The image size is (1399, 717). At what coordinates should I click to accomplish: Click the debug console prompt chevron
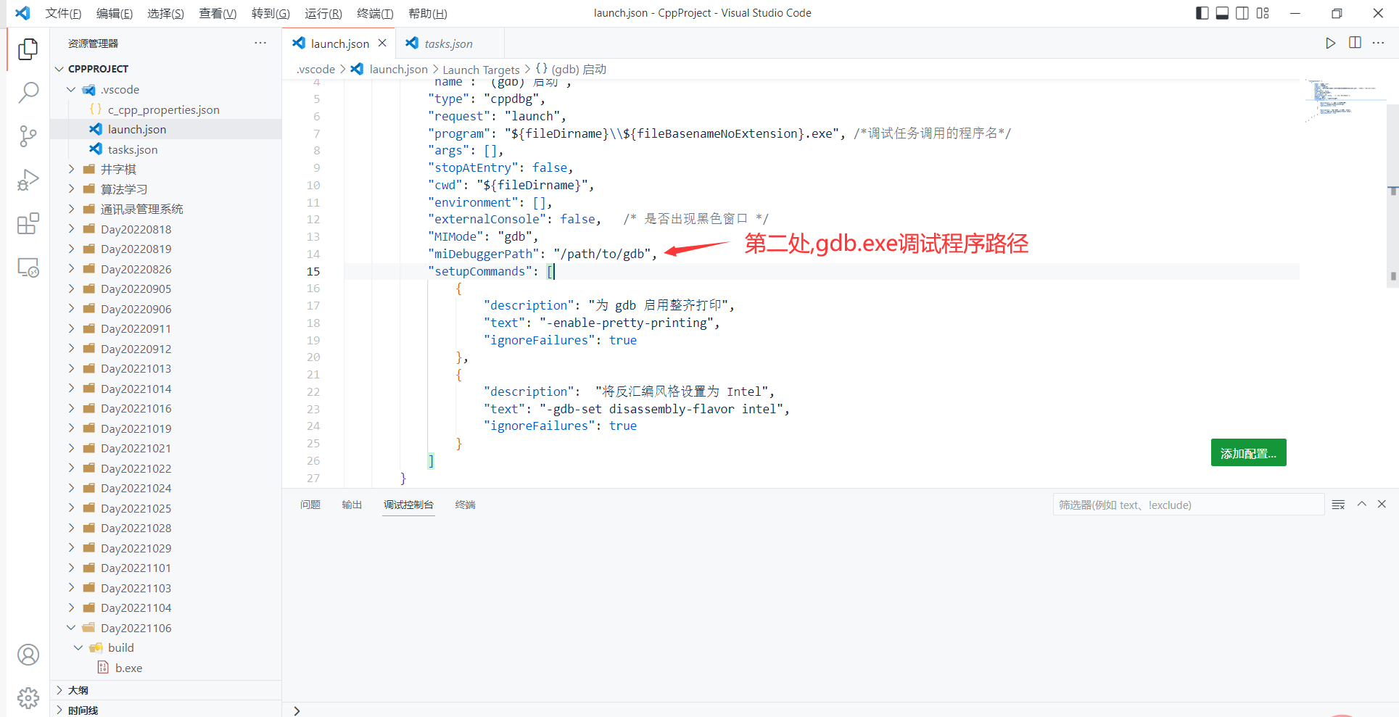coord(297,711)
